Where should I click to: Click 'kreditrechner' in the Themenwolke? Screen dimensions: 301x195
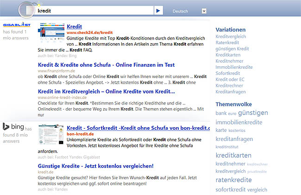coord(257,164)
